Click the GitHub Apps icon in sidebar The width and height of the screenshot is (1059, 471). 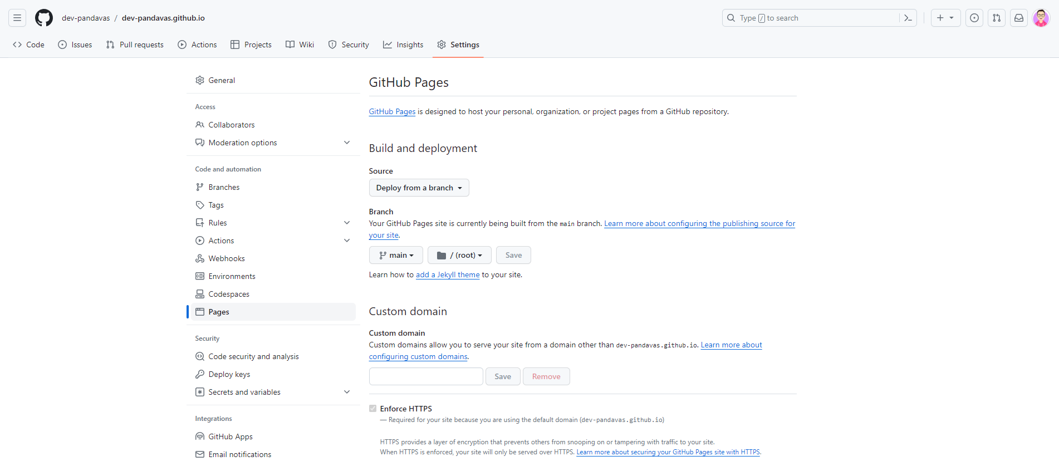pyautogui.click(x=200, y=436)
